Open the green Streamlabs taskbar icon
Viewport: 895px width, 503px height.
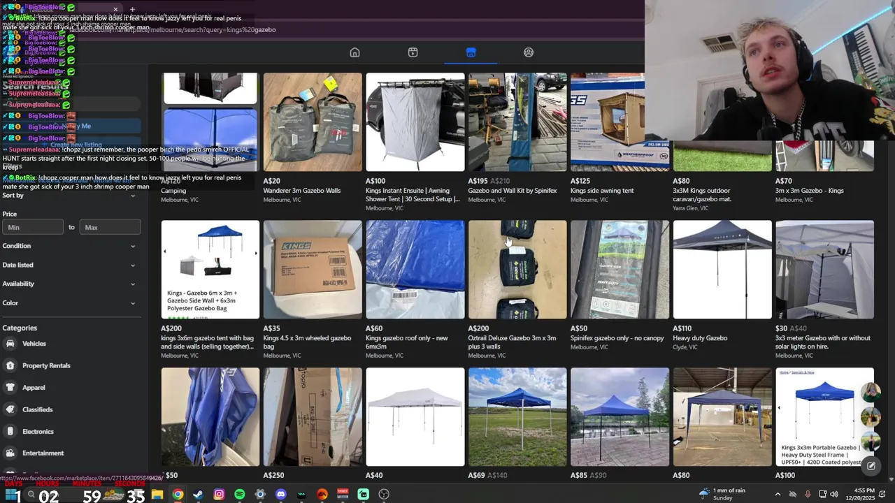tap(364, 495)
